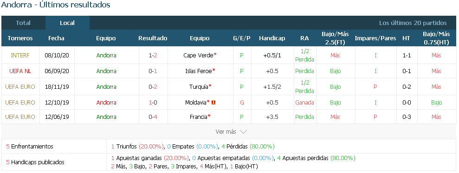Click the Ganada result in RA column

tap(304, 102)
